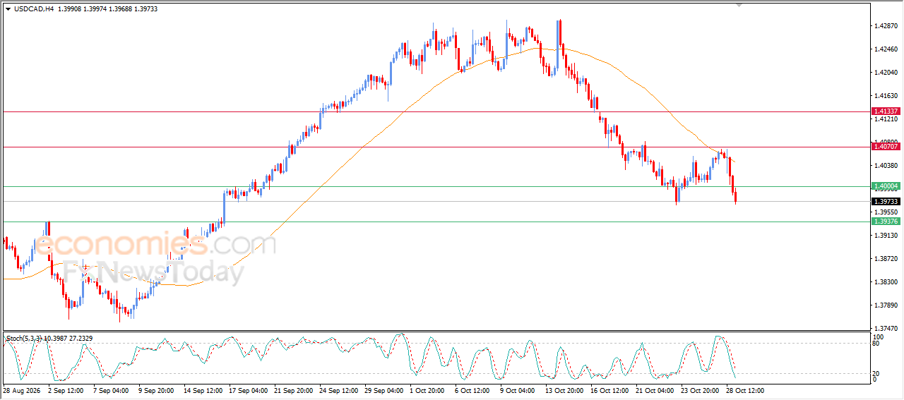Click the 16 Oct 12:00 time label

coord(610,390)
